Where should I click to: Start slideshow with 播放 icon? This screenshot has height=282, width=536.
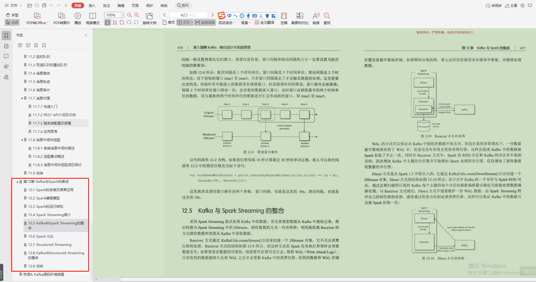(78, 16)
